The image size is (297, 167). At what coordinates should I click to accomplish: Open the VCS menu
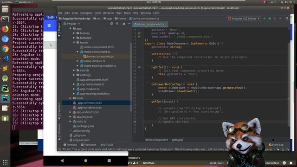(136, 13)
